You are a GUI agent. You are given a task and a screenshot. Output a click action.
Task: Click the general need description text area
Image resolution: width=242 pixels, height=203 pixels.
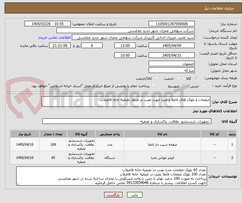point(126,101)
